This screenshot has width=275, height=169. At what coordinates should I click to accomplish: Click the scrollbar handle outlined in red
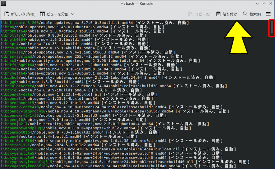(x=272, y=28)
